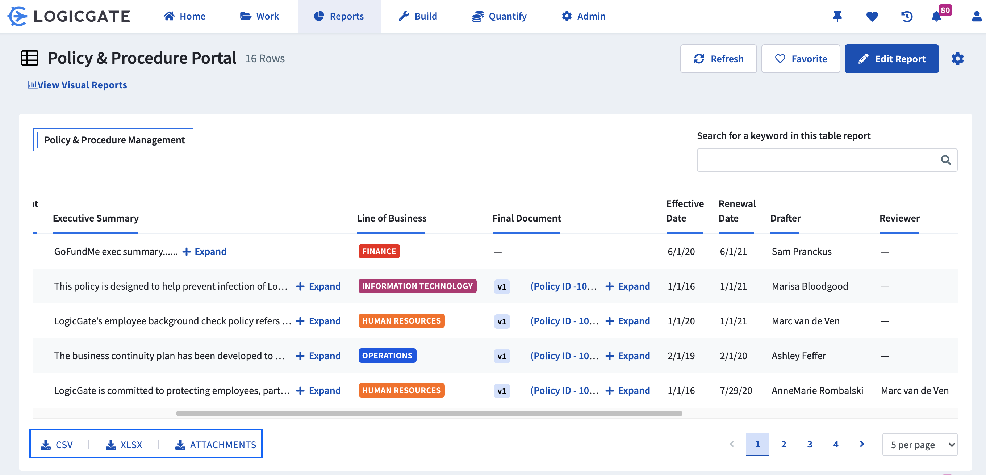This screenshot has width=986, height=475.
Task: Focus the keyword search field
Action: click(x=827, y=160)
